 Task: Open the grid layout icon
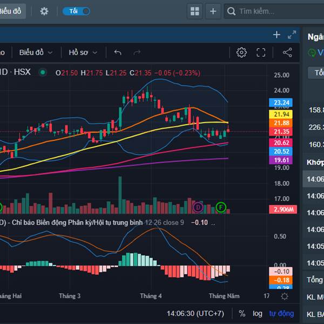(x=194, y=11)
